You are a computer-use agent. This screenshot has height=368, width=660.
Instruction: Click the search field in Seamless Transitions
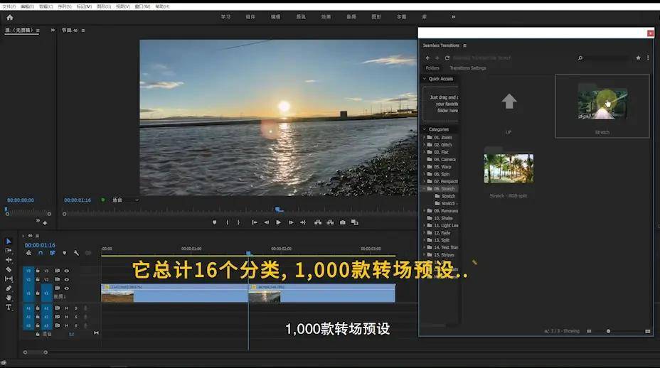coord(608,58)
